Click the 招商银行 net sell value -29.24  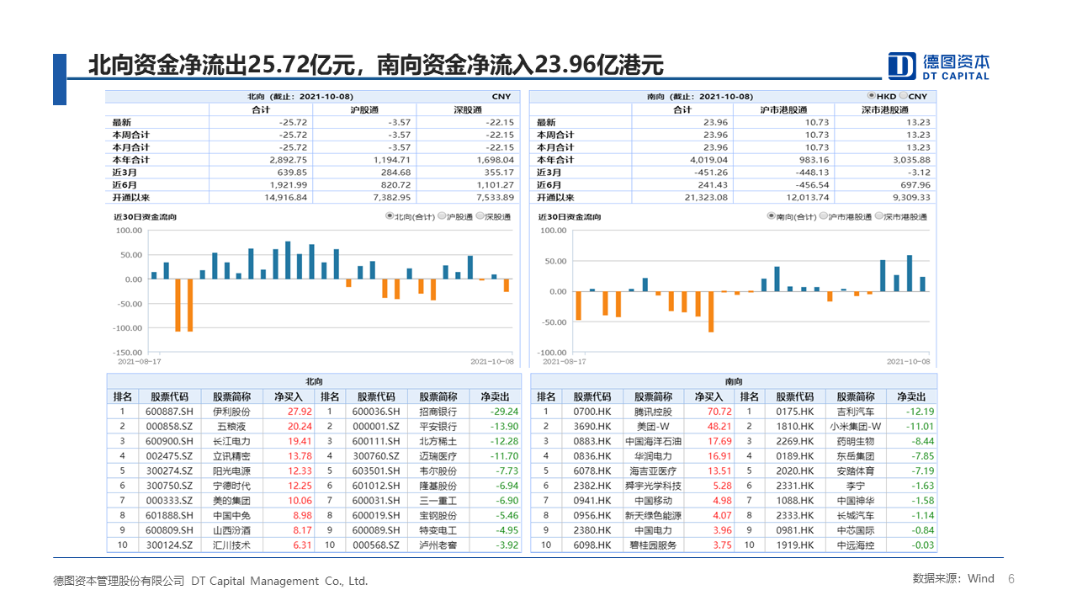click(x=505, y=412)
